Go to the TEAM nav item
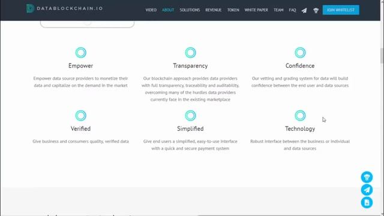The image size is (384, 216). click(x=278, y=10)
